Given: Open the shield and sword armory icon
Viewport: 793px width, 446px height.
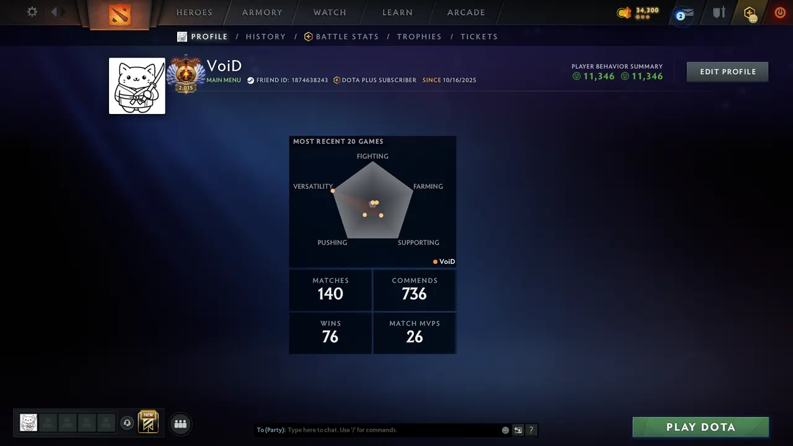Looking at the screenshot, I should 719,12.
